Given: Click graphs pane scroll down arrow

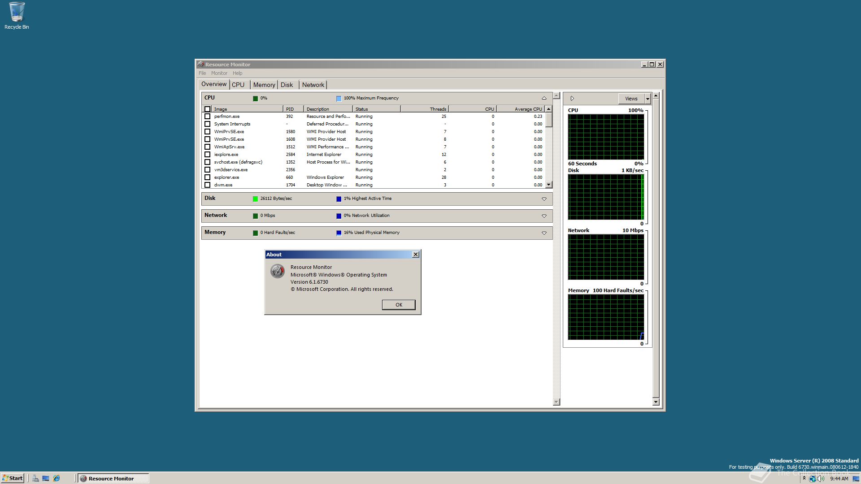Looking at the screenshot, I should 656,402.
